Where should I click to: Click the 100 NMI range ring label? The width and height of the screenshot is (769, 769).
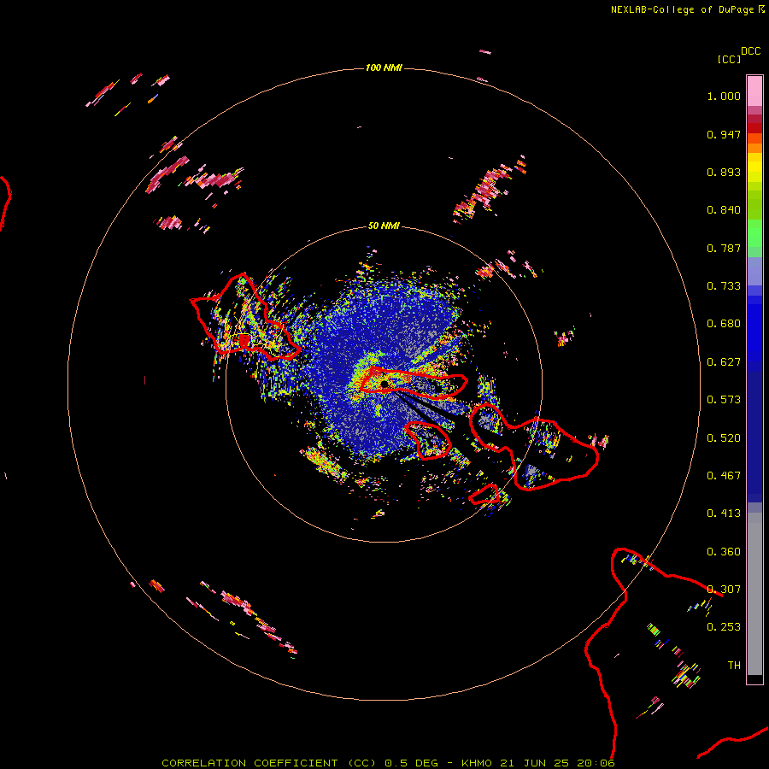(x=384, y=68)
